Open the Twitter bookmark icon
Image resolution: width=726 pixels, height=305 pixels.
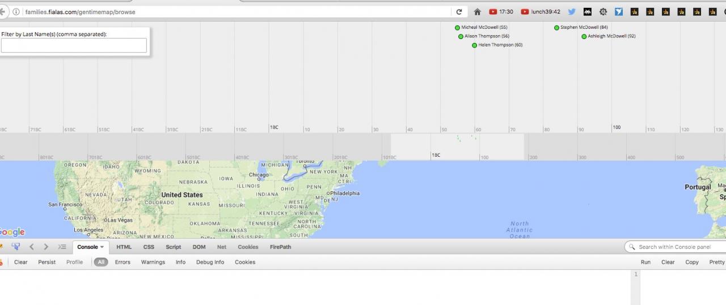(572, 12)
